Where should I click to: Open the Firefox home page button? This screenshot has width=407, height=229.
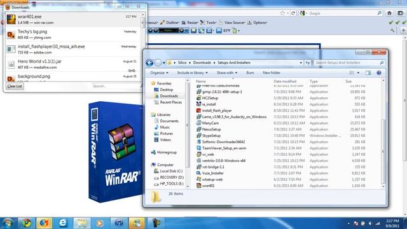click(389, 13)
